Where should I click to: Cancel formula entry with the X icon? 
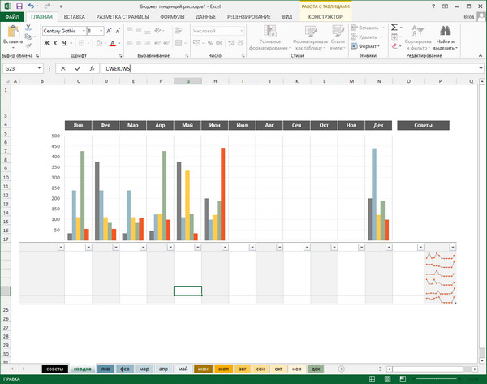(x=63, y=69)
